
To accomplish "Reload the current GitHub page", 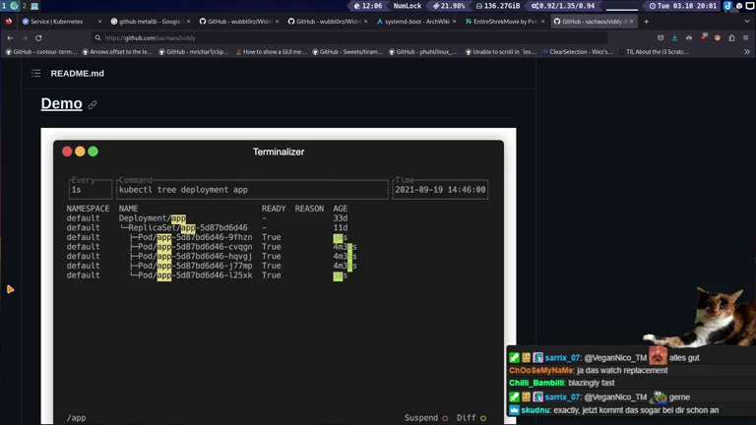I will 38,37.
